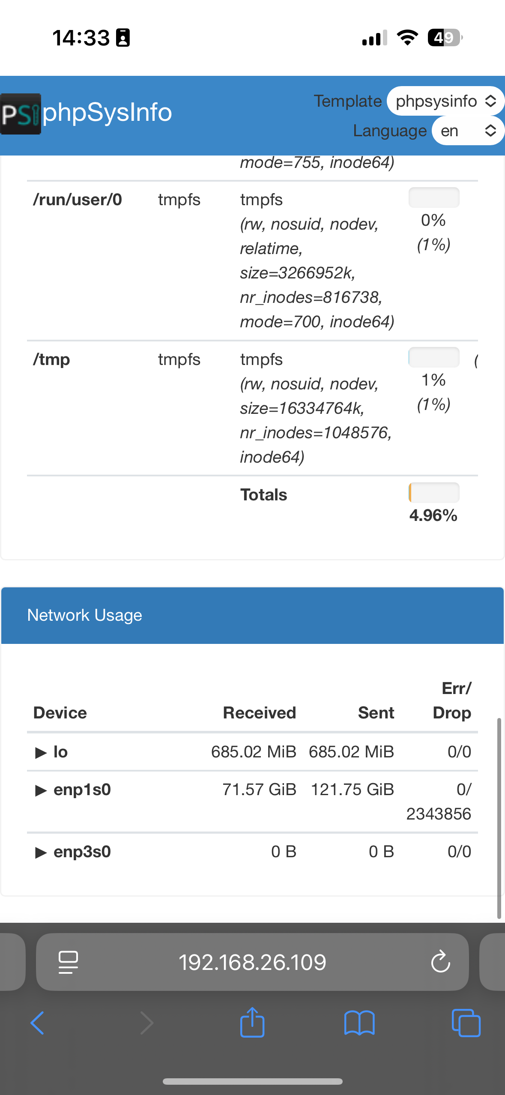Open the Template phpsysinfo dropdown
Viewport: 505px width, 1095px height.
pos(445,101)
